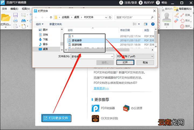Click the Back arrow in open dialog
Screen dimensions: 194x130
(36, 18)
